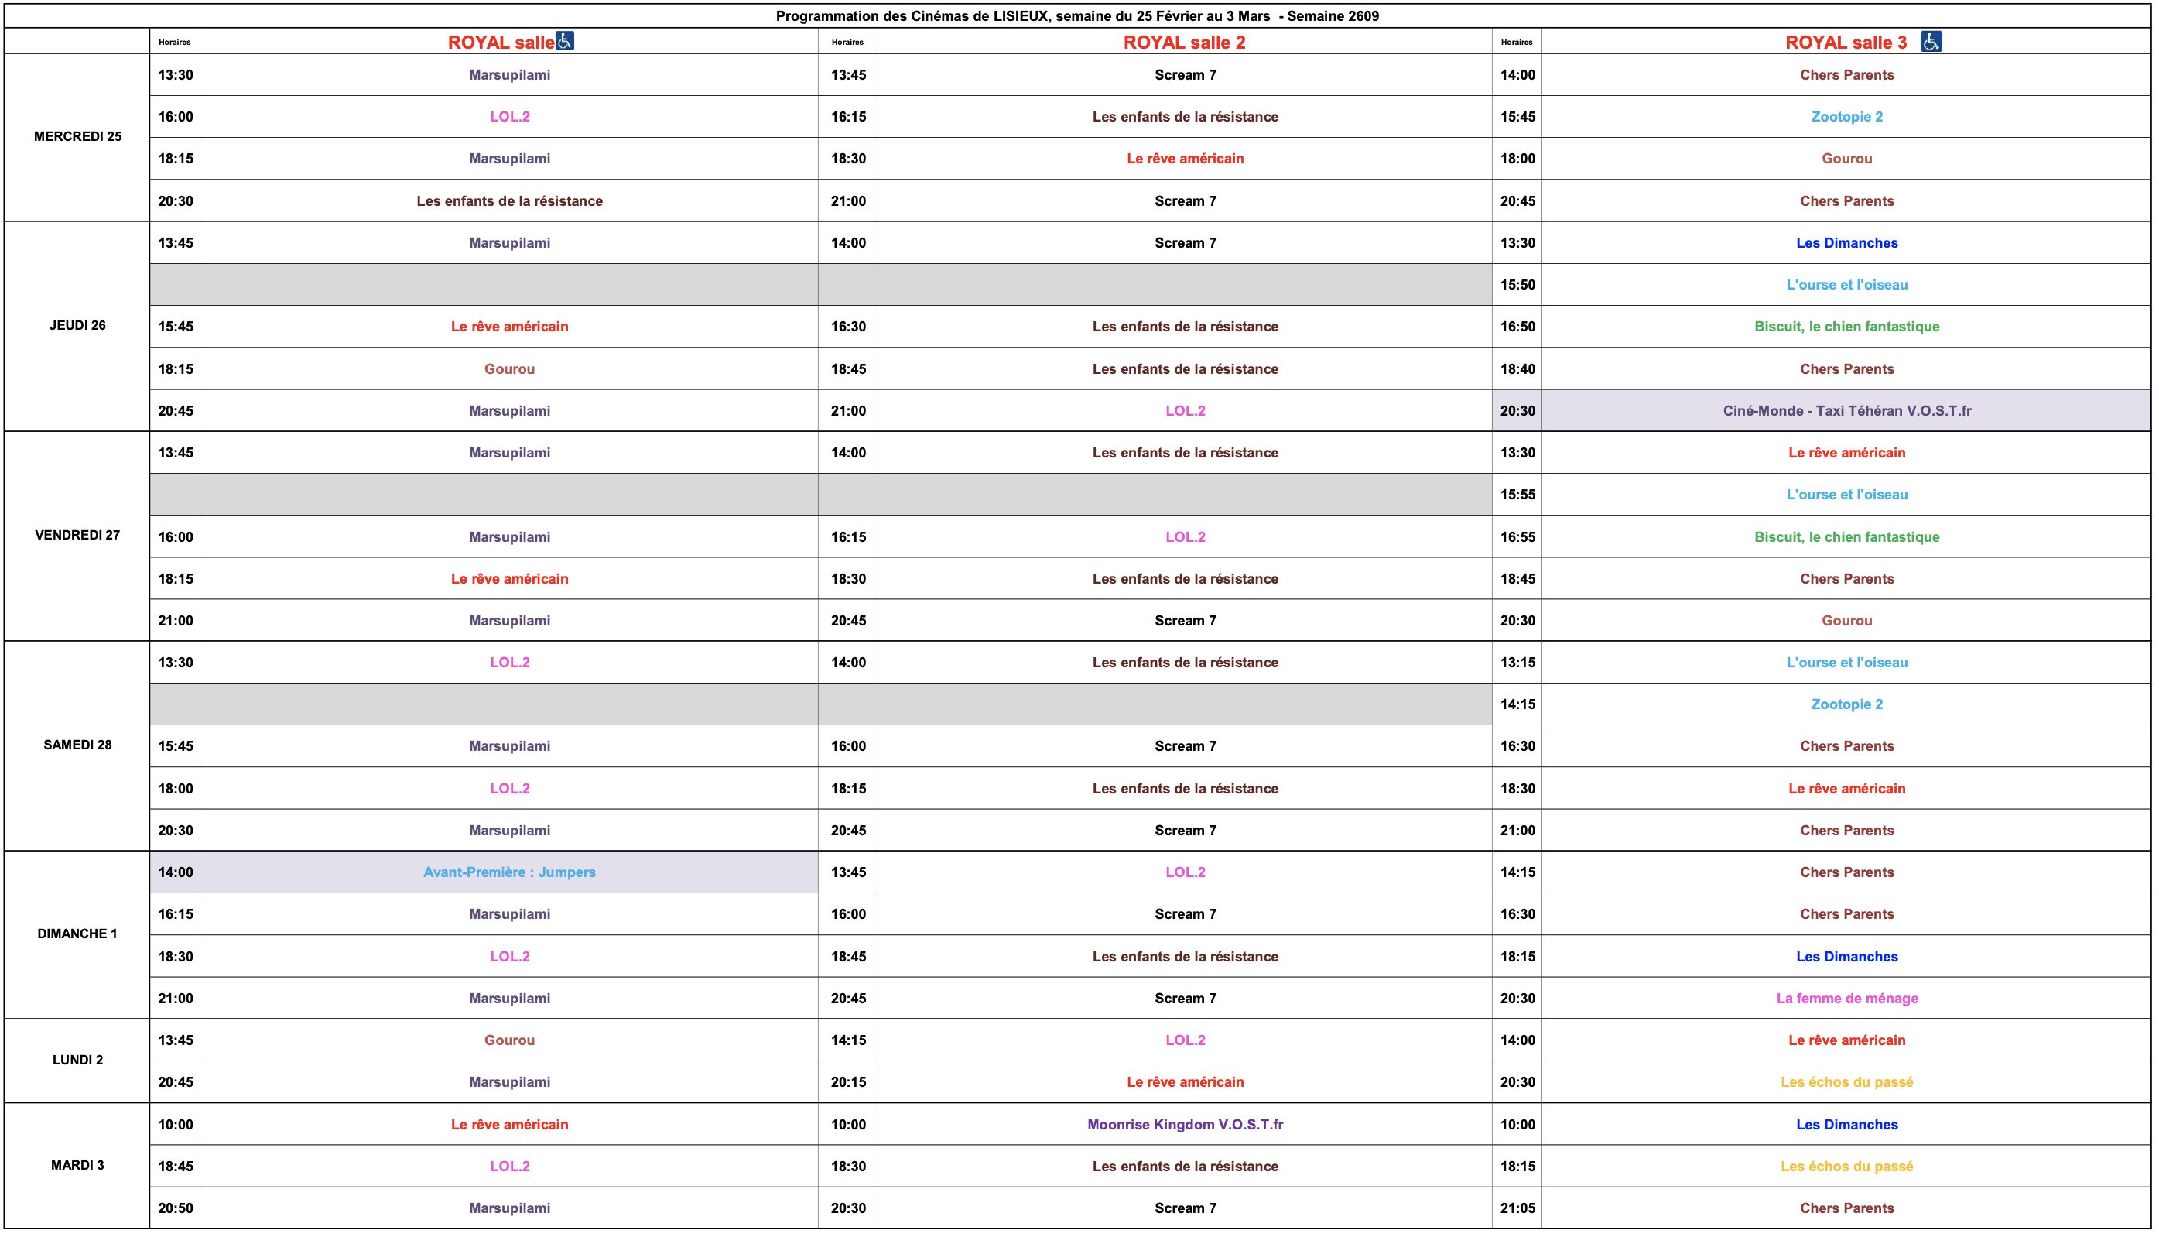Click the Horaires header of salle 3
The image size is (2159, 1237).
(x=1516, y=43)
